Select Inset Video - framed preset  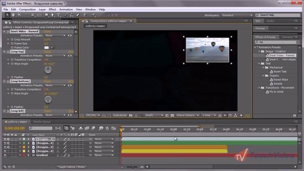click(283, 56)
